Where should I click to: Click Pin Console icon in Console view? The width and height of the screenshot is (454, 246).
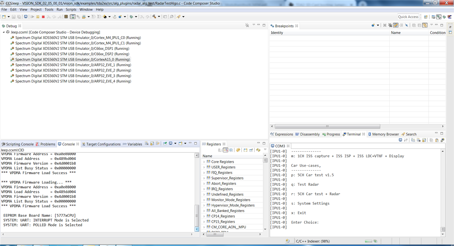tap(165, 143)
